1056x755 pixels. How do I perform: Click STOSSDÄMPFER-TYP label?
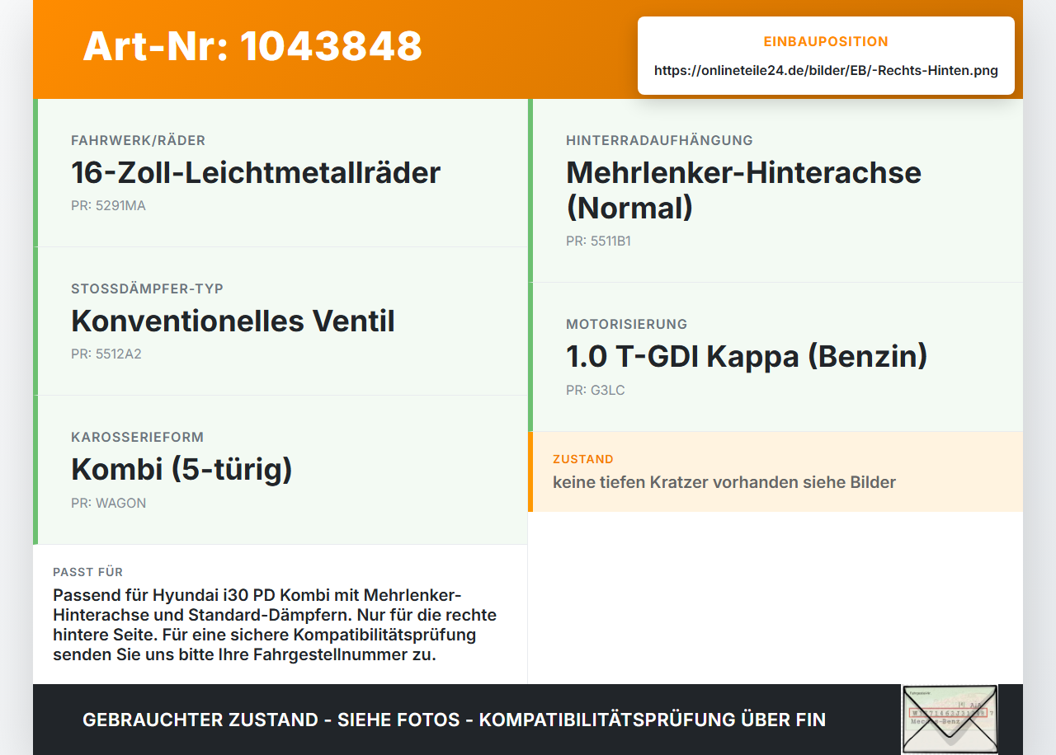click(x=147, y=288)
